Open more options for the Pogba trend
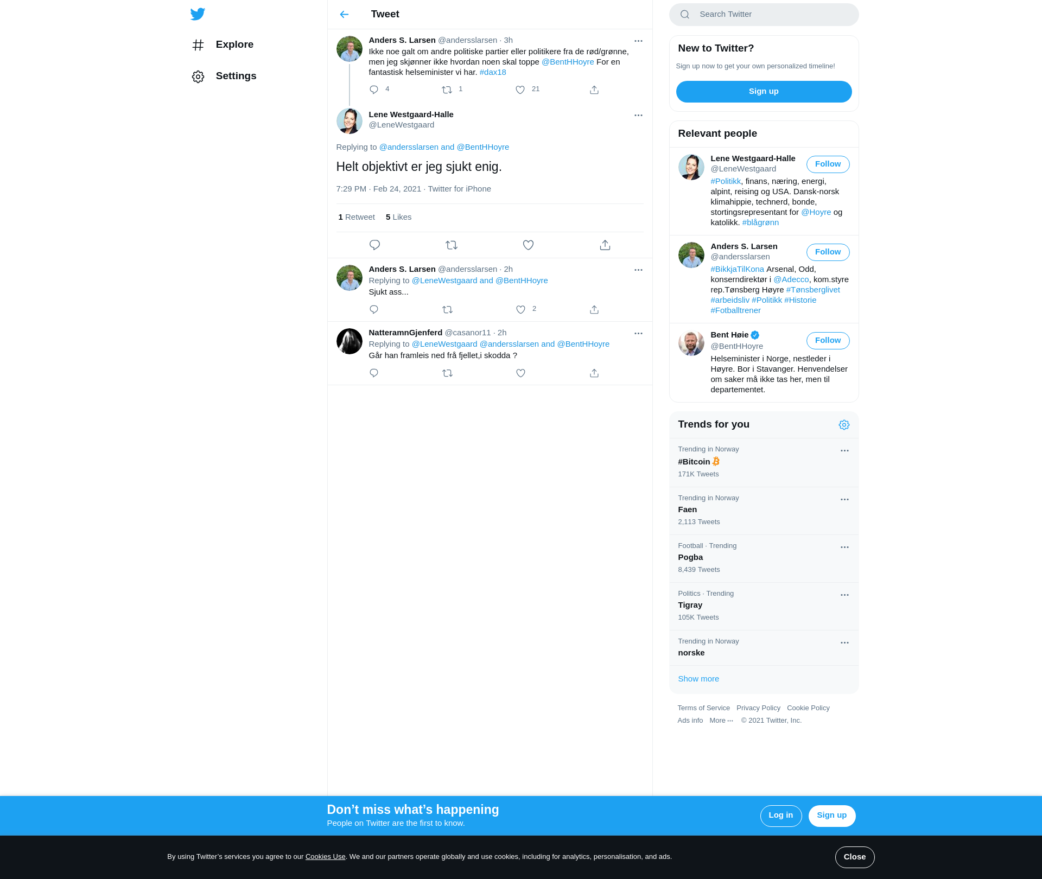The image size is (1042, 879). pos(844,547)
